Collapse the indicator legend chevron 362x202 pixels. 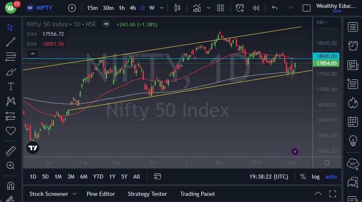tap(33, 53)
